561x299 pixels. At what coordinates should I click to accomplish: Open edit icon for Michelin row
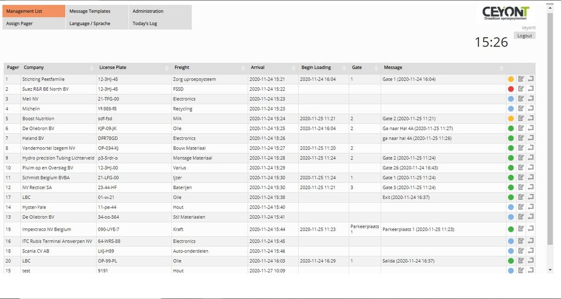(521, 108)
